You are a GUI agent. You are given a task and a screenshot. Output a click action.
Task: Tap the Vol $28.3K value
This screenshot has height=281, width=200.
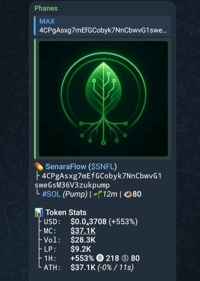83,240
